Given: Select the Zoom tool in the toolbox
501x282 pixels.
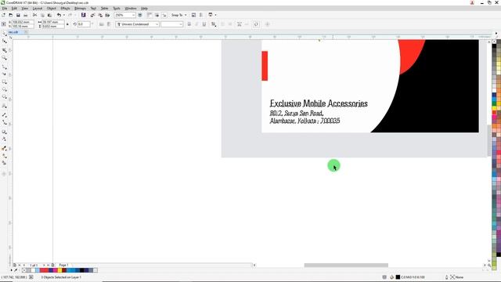Looking at the screenshot, I should 4,58.
